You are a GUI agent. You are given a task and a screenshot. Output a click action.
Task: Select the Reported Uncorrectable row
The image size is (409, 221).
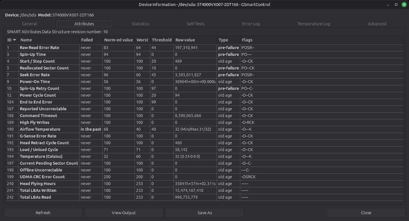[205, 109]
